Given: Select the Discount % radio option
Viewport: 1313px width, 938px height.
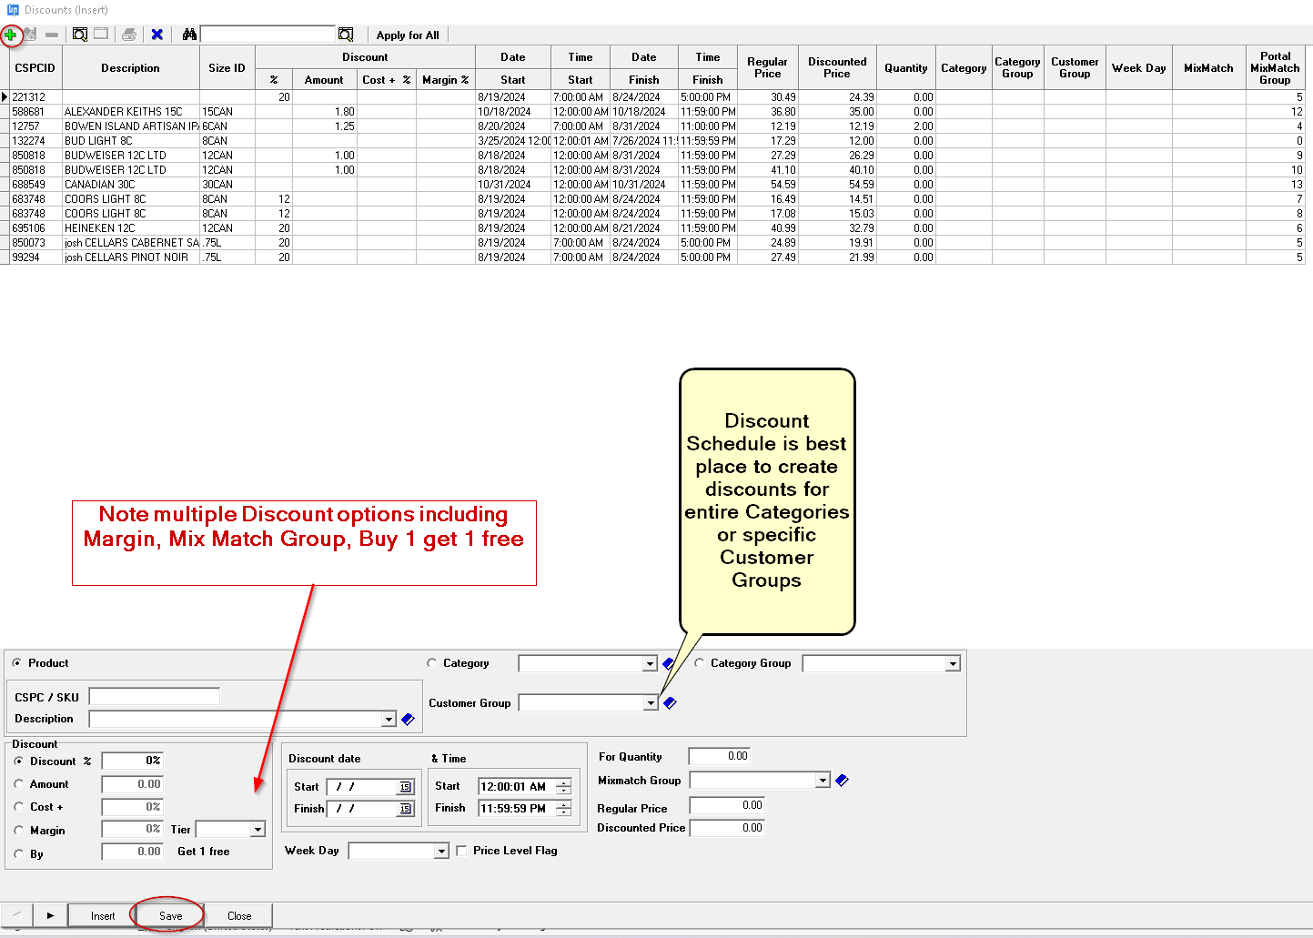Looking at the screenshot, I should click(x=19, y=761).
